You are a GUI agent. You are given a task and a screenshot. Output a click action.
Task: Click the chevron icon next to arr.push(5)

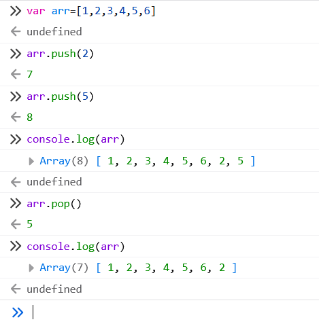[16, 96]
